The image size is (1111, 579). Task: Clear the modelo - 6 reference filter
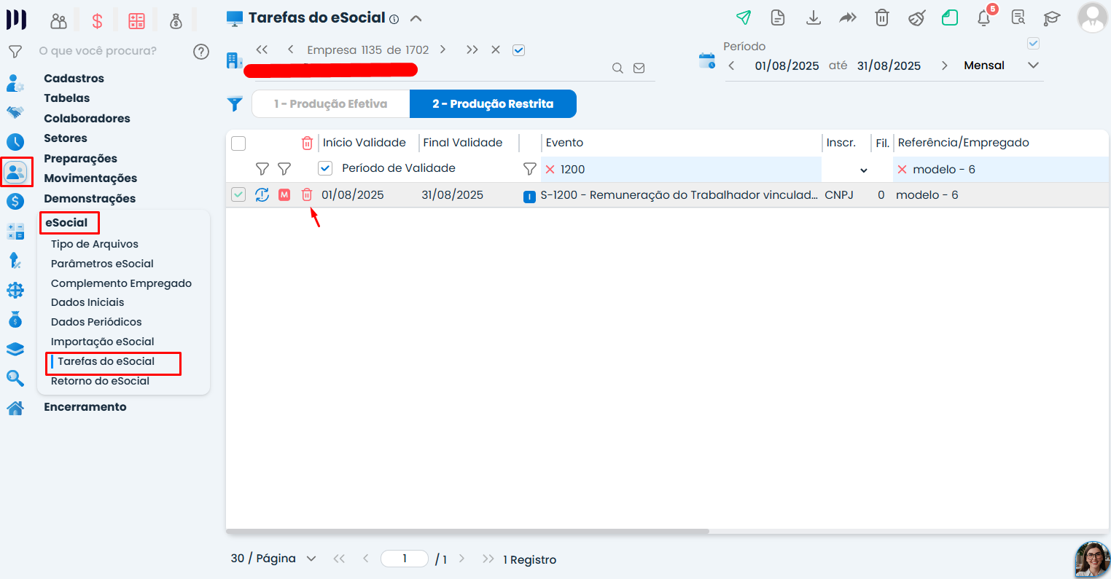pos(903,169)
